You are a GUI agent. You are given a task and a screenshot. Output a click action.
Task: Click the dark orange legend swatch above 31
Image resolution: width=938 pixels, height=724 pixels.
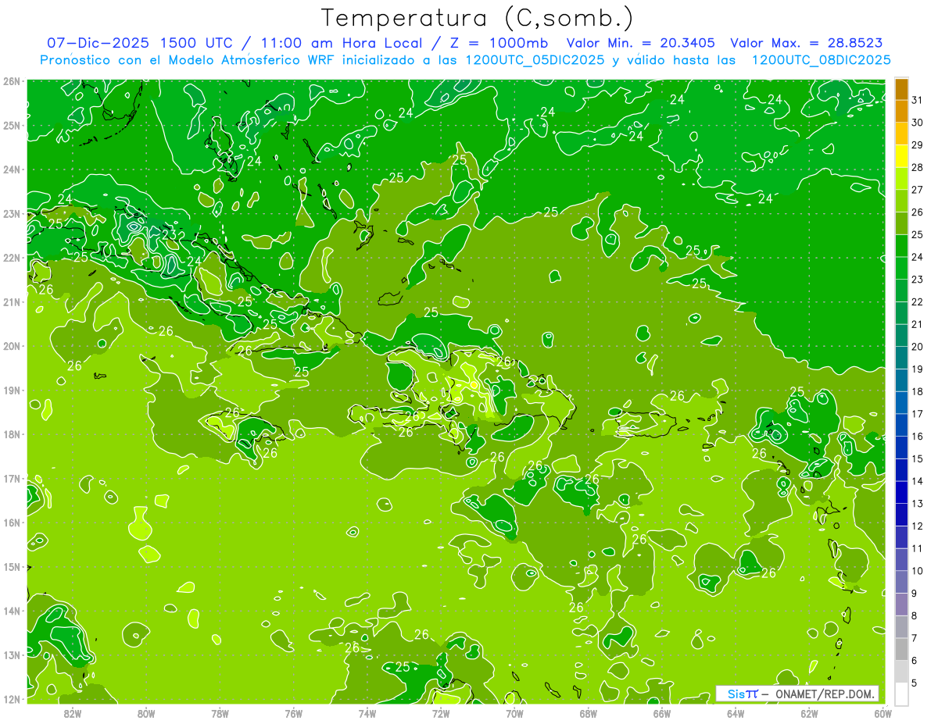pyautogui.click(x=901, y=89)
